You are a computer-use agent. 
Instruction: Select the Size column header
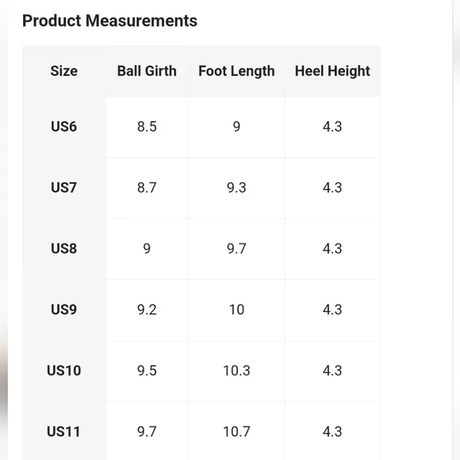tap(64, 71)
